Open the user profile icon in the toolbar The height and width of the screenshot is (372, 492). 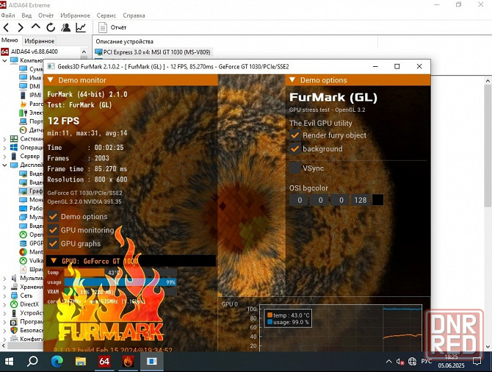tap(66, 27)
